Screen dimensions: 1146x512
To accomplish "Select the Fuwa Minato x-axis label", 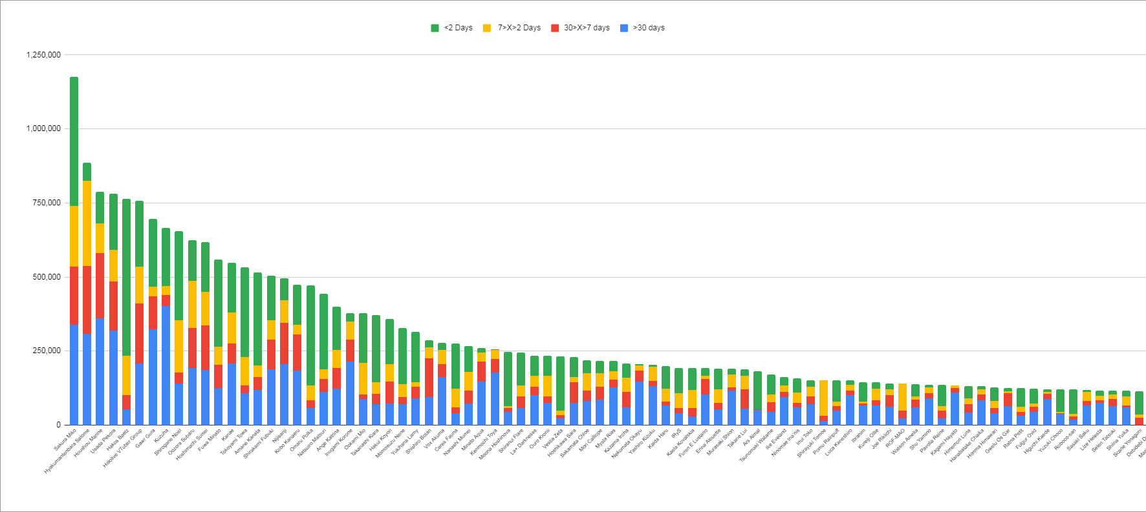I will (x=210, y=439).
